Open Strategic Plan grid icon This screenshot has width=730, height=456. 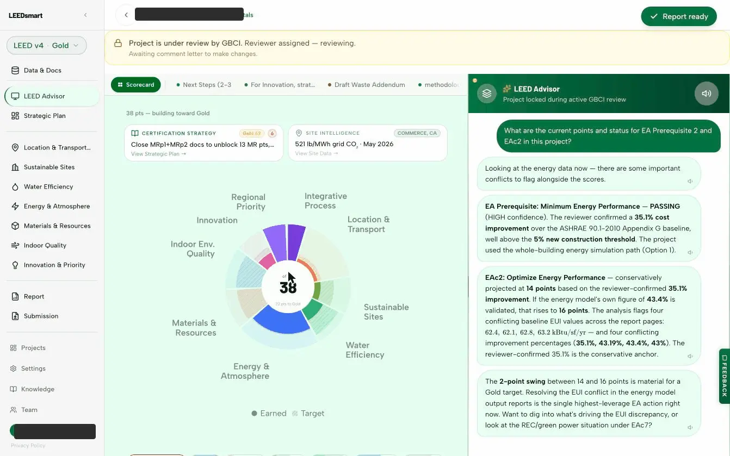pyautogui.click(x=15, y=116)
